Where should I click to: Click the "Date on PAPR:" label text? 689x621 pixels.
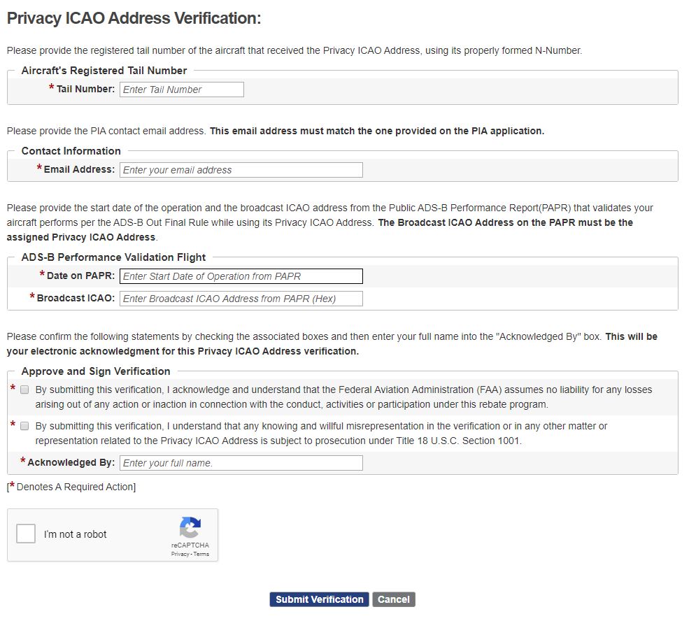tap(80, 276)
